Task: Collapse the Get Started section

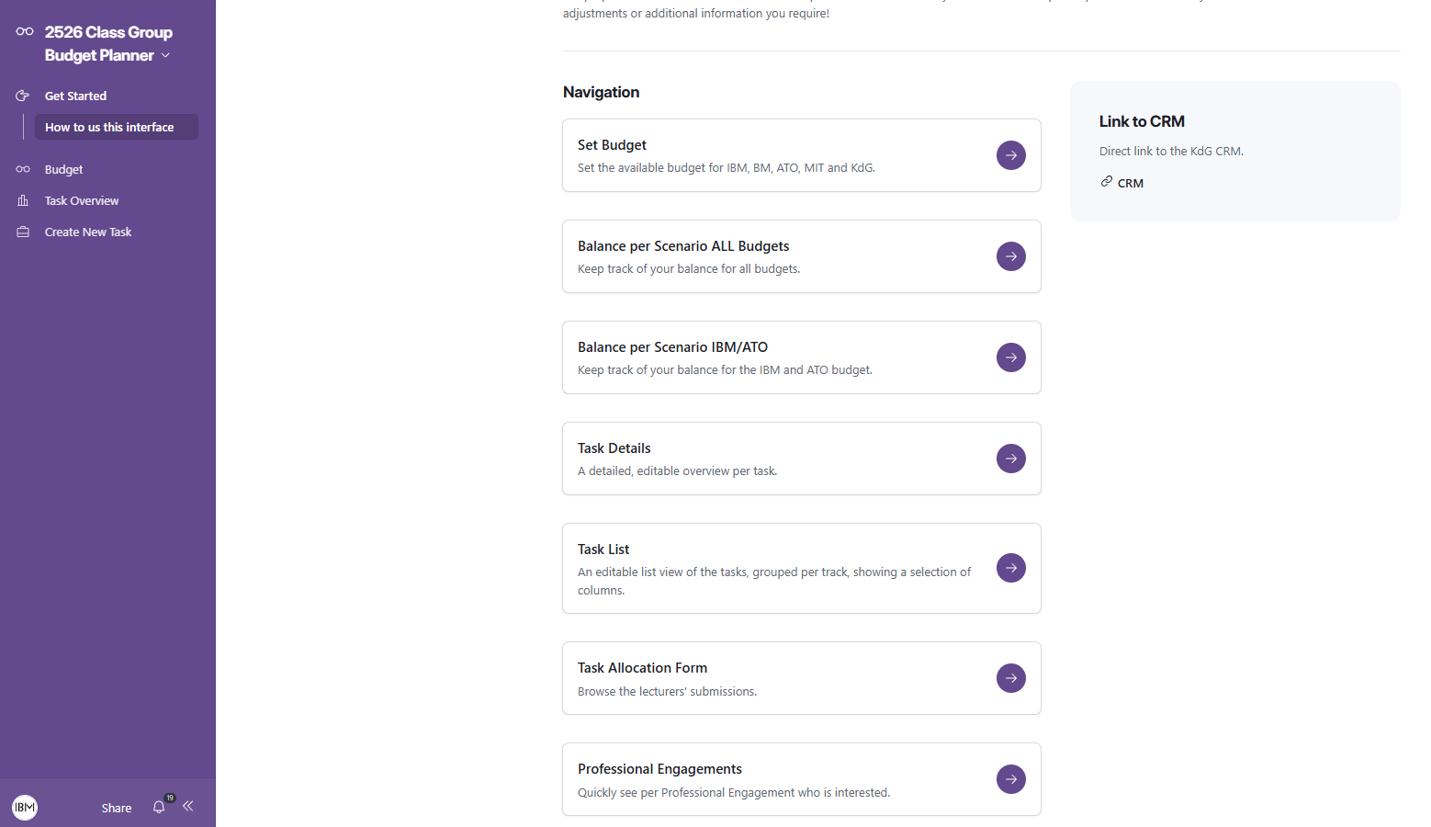Action: [75, 96]
